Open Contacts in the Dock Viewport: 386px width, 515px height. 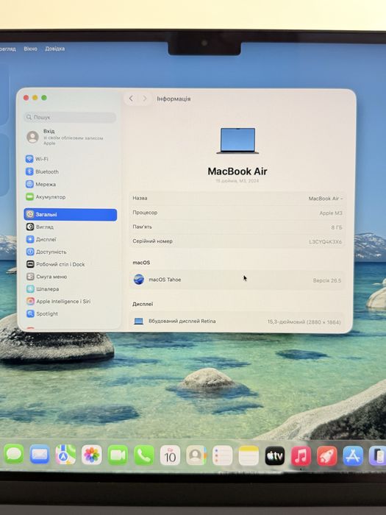pyautogui.click(x=196, y=455)
